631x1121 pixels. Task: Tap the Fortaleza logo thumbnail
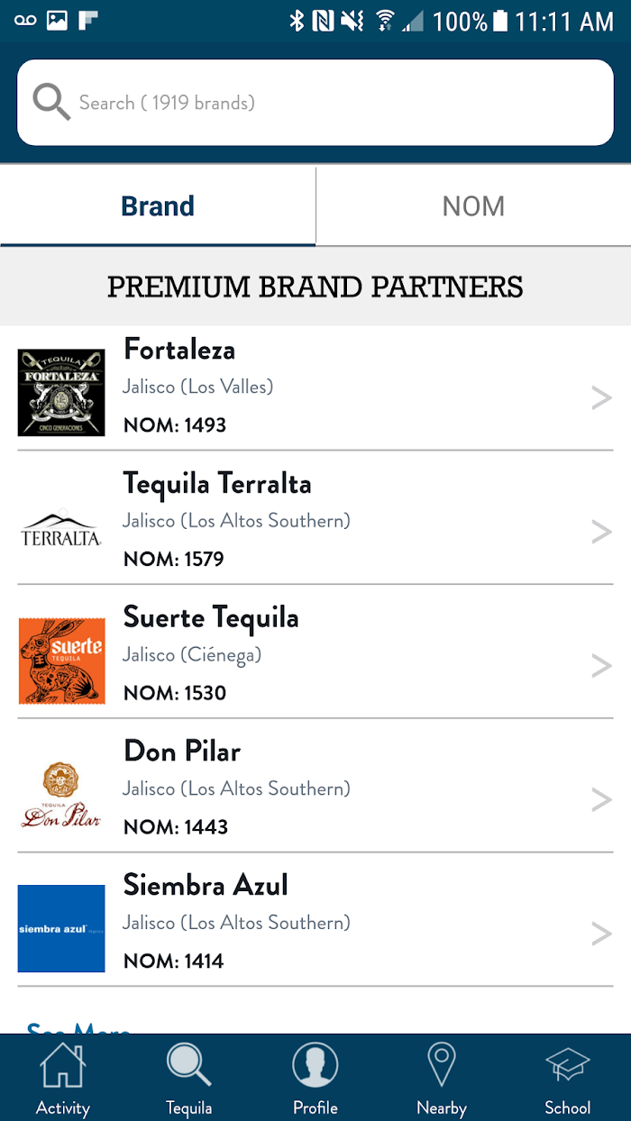(61, 393)
